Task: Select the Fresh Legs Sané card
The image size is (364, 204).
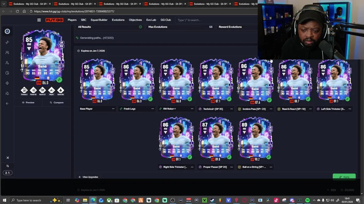Action: click(137, 80)
